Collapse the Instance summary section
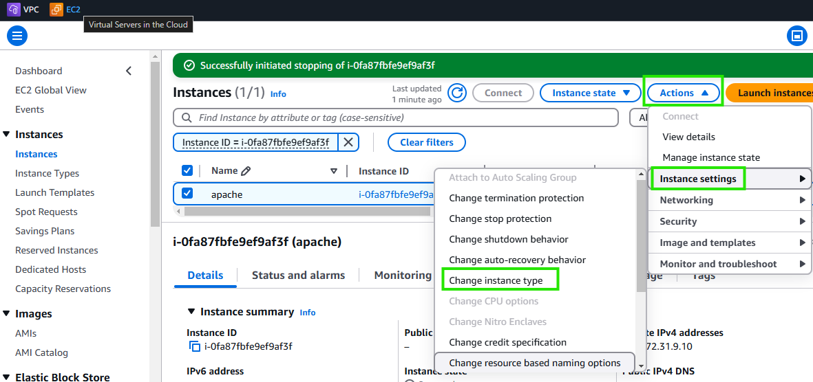The image size is (813, 382). click(191, 312)
